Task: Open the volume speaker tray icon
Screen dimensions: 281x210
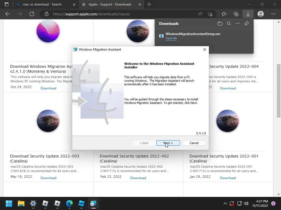Action: (x=246, y=203)
